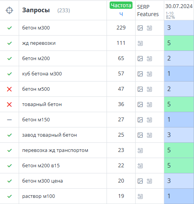Select the query 'завод товарный бетон'

click(x=50, y=135)
